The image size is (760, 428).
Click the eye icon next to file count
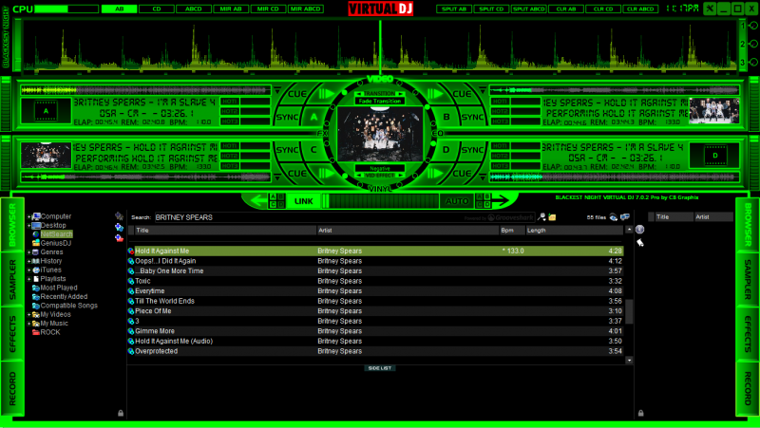(x=614, y=217)
